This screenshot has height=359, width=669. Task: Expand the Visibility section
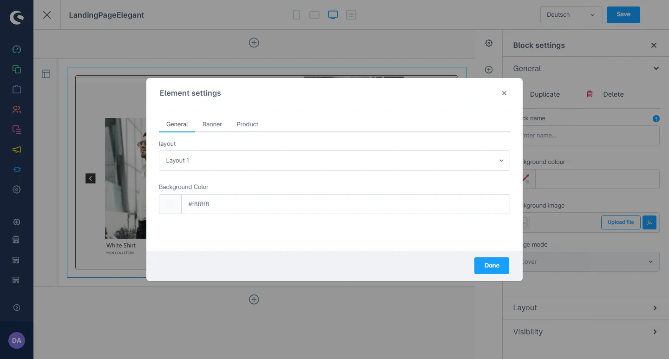585,332
